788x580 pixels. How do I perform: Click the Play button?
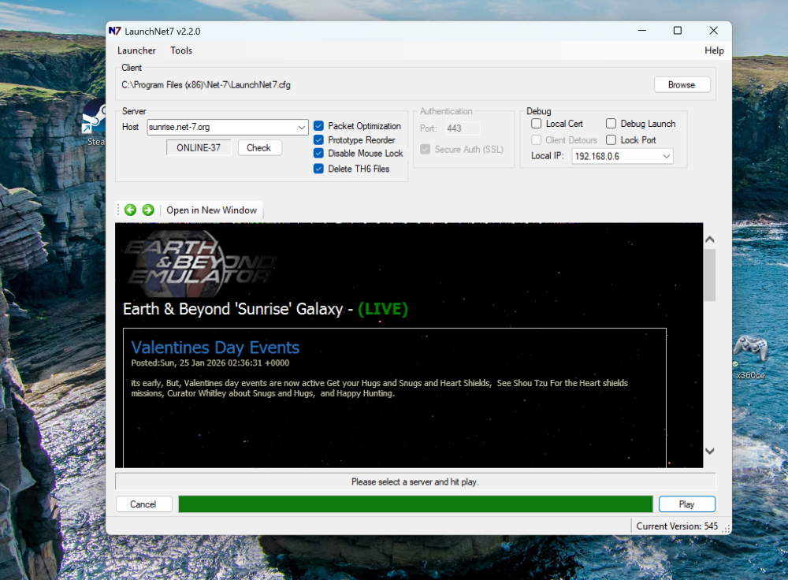point(686,504)
